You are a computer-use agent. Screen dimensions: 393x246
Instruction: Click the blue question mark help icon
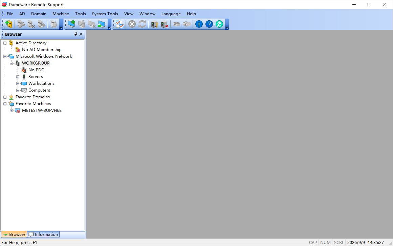209,24
